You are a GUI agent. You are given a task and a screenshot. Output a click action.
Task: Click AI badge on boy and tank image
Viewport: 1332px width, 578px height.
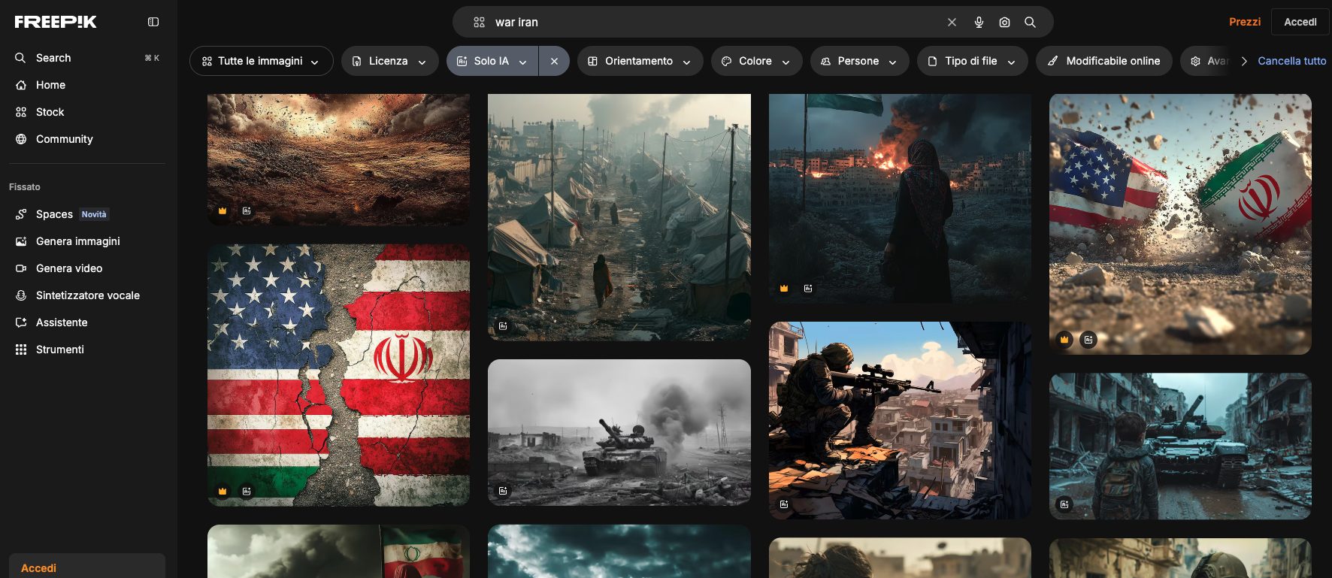1064,504
